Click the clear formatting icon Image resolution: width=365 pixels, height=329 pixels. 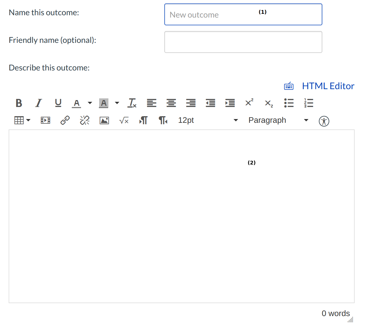[x=132, y=103]
